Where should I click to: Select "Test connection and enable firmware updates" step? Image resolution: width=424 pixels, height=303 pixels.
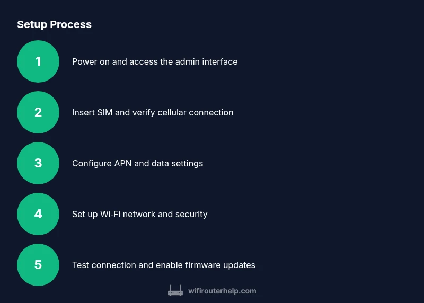pyautogui.click(x=163, y=265)
